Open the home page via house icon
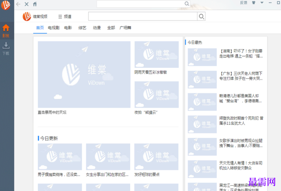 (x=35, y=4)
